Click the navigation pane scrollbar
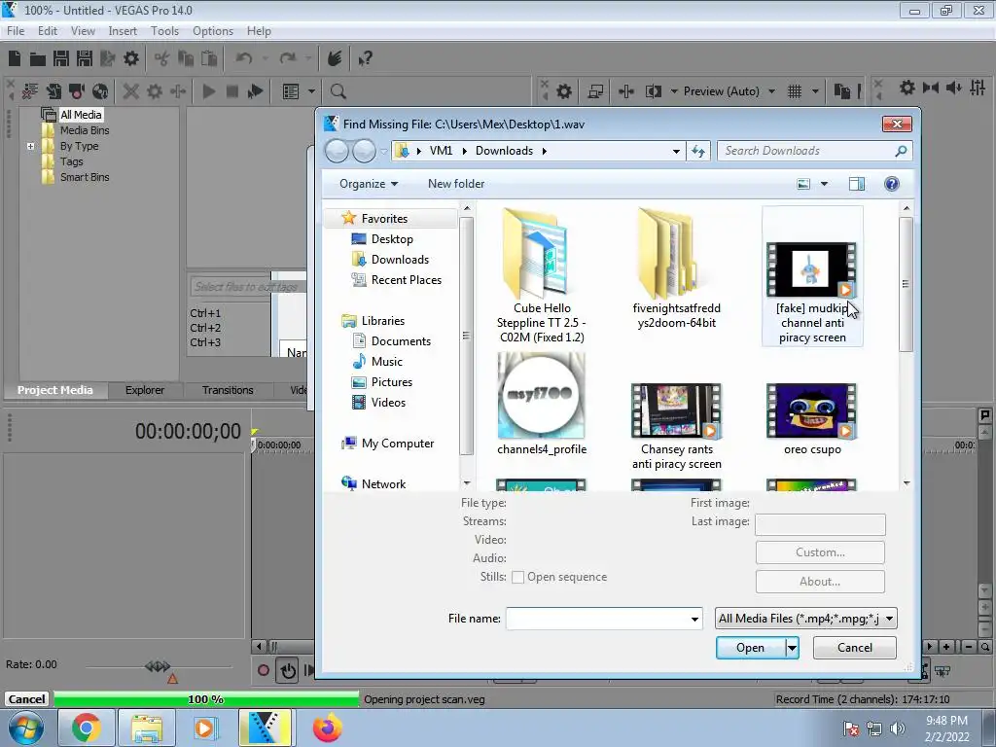The width and height of the screenshot is (996, 747). tap(466, 336)
